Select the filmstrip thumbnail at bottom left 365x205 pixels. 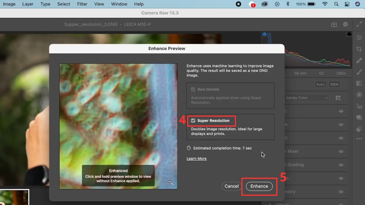point(14,197)
